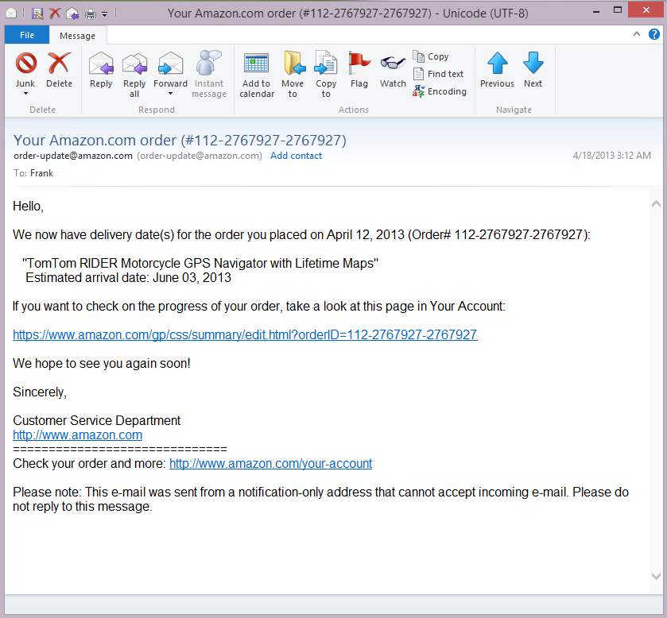
Task: Select the Message ribbon tab
Action: tap(77, 36)
